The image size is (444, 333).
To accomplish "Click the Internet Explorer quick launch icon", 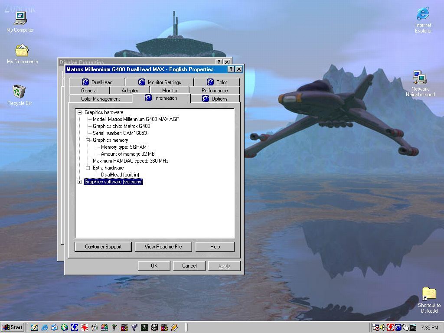I will 44,327.
